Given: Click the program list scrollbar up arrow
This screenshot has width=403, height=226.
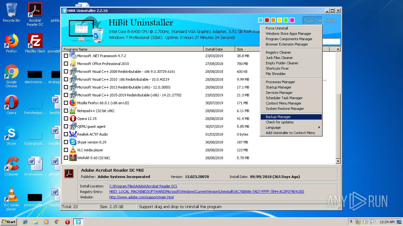Looking at the screenshot, I should pyautogui.click(x=338, y=49).
